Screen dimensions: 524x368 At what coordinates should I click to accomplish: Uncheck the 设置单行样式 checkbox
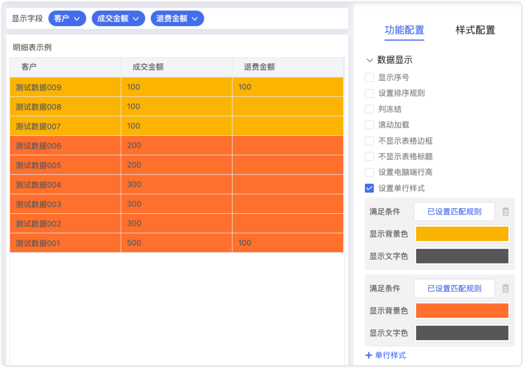tap(369, 188)
